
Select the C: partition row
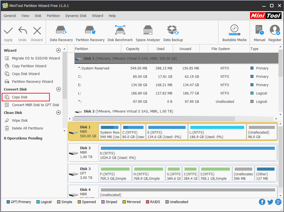176,77
